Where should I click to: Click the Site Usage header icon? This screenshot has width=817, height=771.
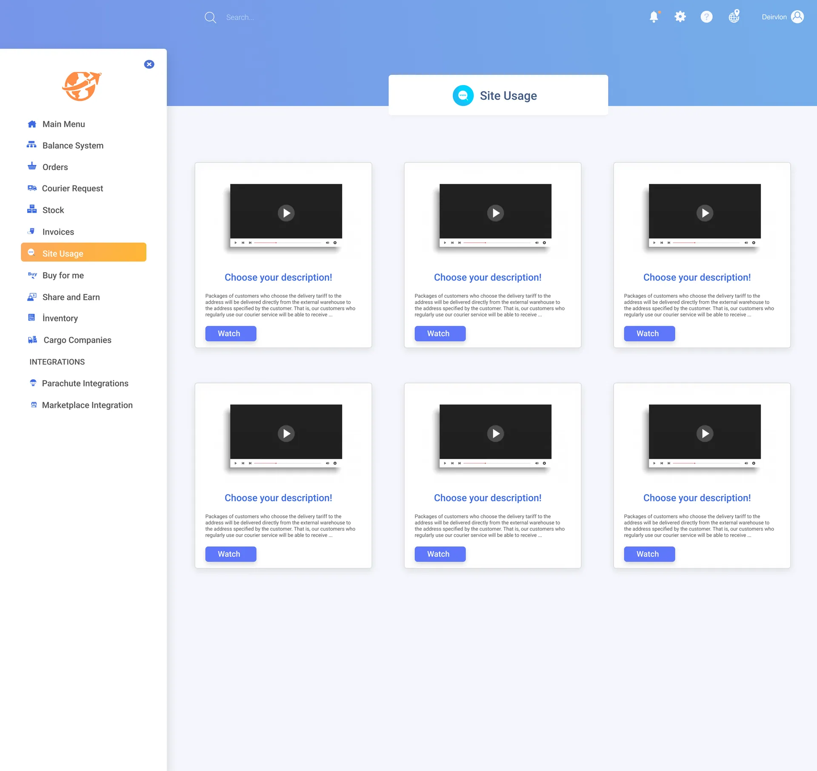[x=463, y=96]
